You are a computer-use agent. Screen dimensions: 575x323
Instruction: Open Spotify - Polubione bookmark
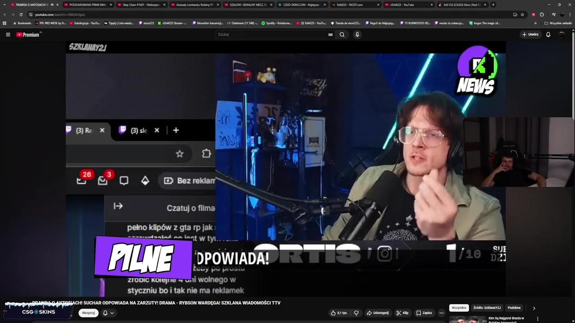pyautogui.click(x=277, y=23)
